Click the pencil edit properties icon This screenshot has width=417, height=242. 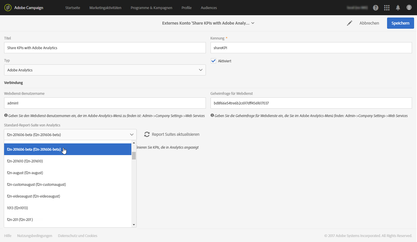click(x=350, y=23)
